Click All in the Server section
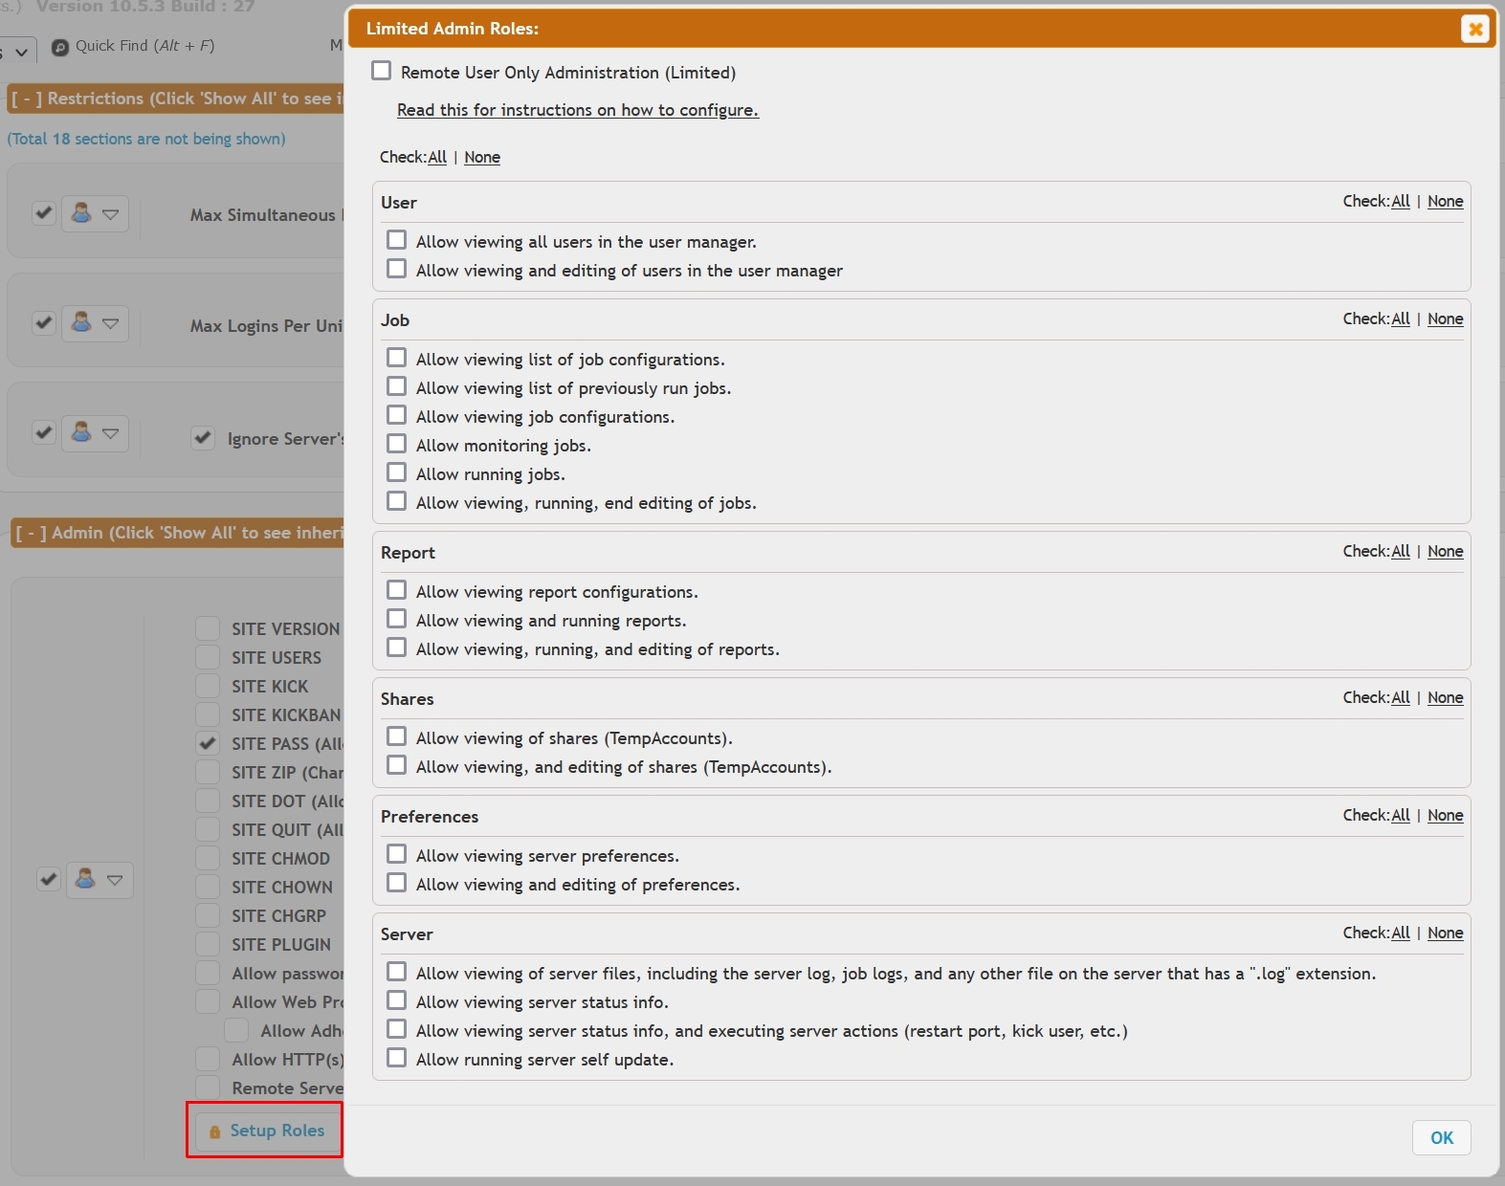1505x1186 pixels. point(1401,933)
